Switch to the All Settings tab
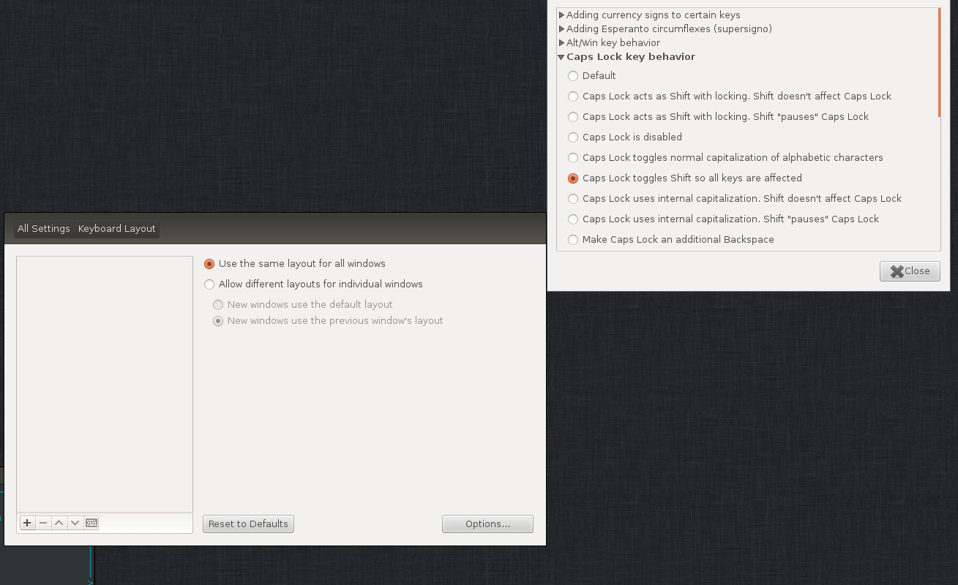 click(x=43, y=228)
